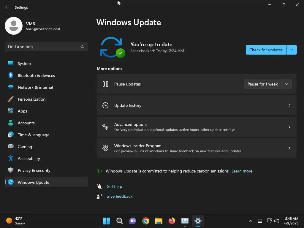Click the Personalization paintbrush icon
Viewport: 304px width, 228px height.
point(11,99)
